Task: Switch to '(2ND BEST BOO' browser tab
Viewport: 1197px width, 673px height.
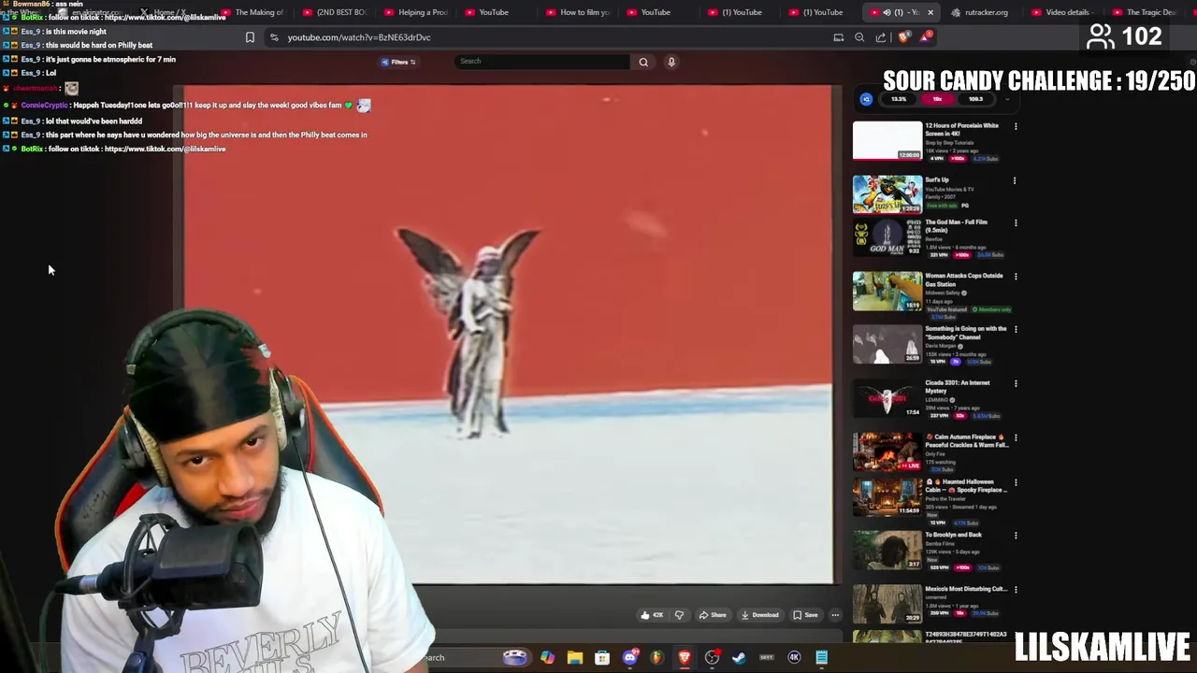Action: coord(335,12)
